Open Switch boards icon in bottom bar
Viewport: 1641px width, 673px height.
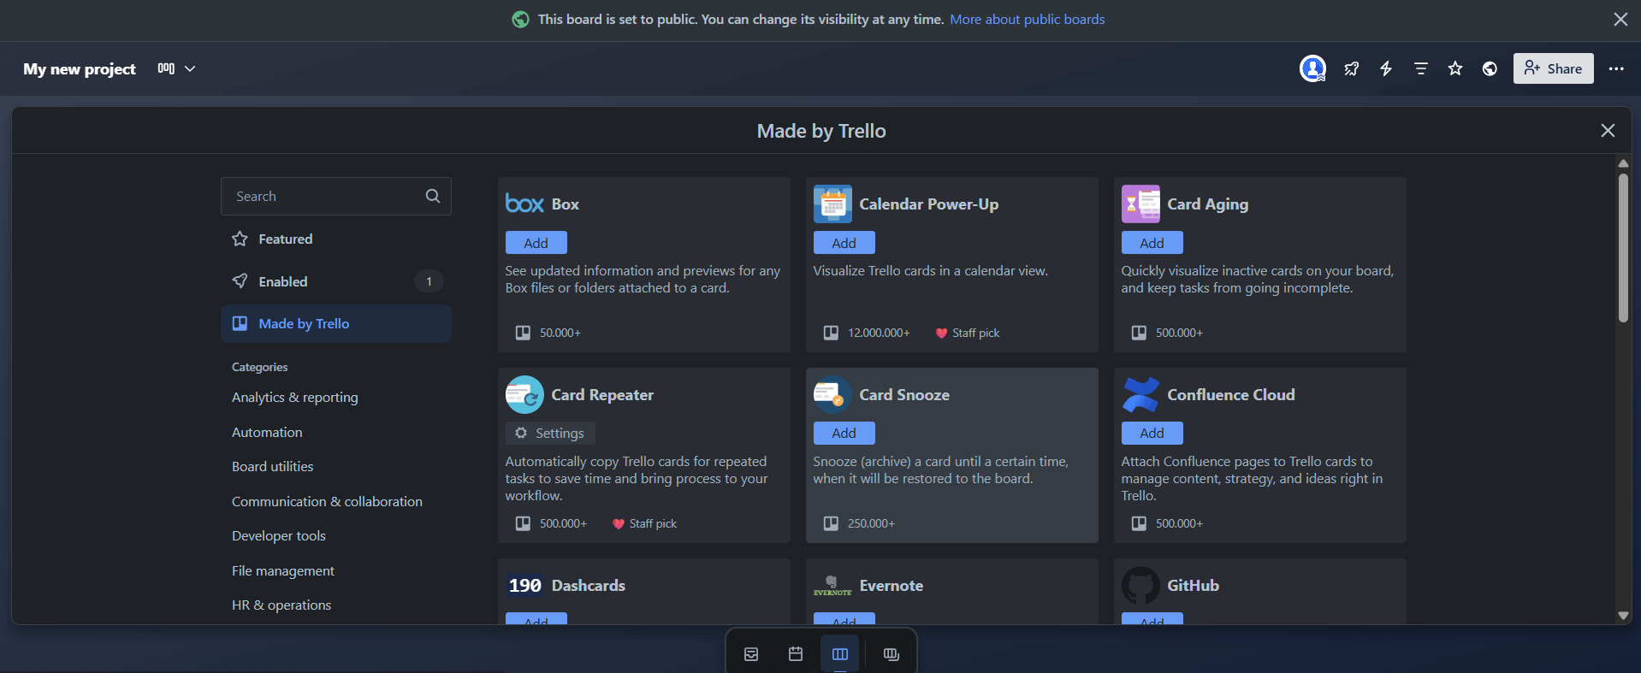[892, 654]
